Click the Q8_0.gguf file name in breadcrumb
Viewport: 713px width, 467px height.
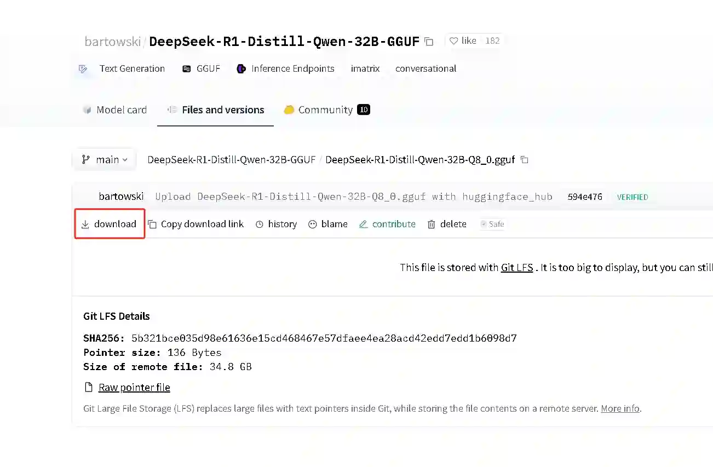[x=420, y=160]
